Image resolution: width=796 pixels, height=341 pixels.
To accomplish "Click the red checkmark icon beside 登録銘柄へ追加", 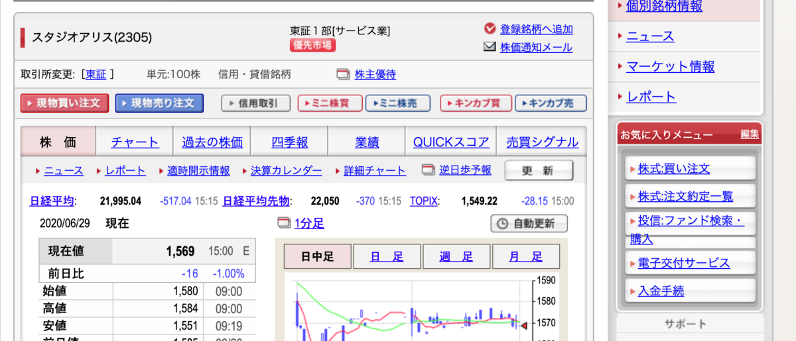I will tap(490, 28).
